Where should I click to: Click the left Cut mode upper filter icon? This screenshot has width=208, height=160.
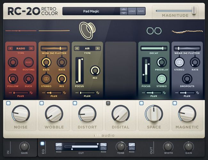(59, 145)
